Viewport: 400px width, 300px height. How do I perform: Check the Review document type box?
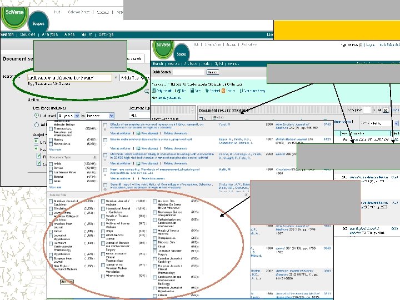51,168
